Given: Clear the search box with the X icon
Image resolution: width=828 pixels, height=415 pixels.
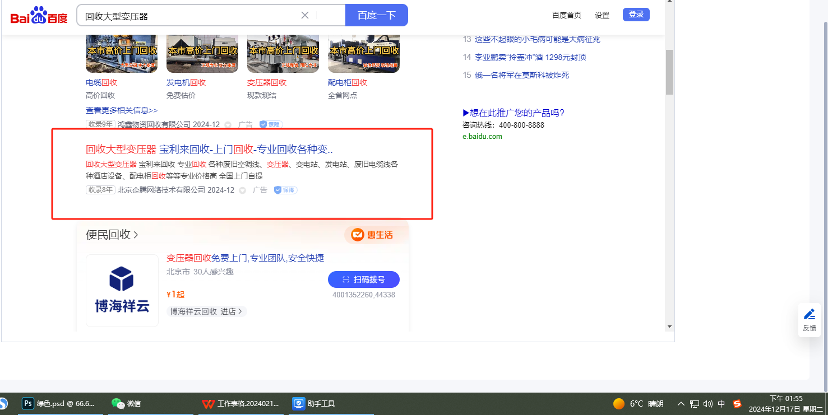Looking at the screenshot, I should coord(305,15).
